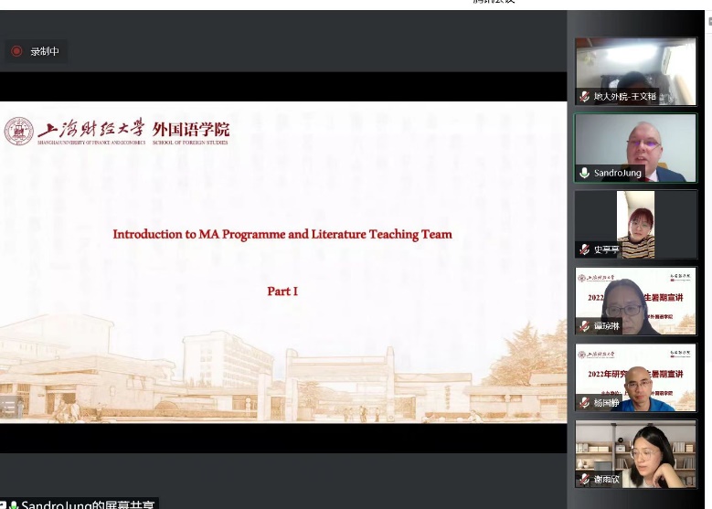Click the SandroJung screen sharing label
The image size is (712, 509).
pos(87,504)
